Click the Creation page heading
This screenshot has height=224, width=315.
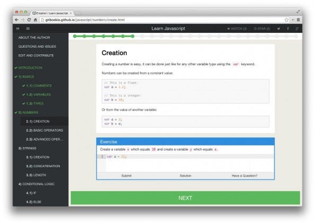114,53
